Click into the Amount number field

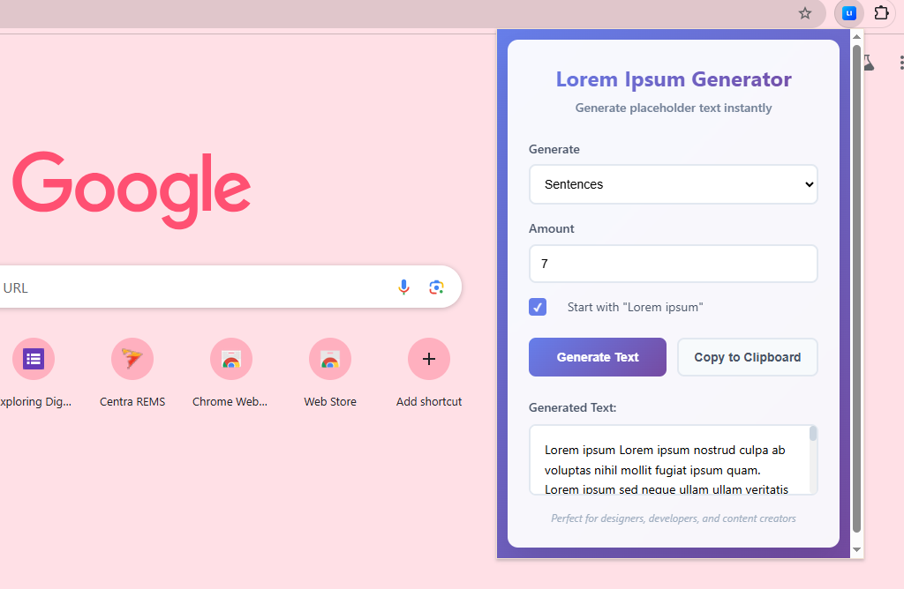pyautogui.click(x=673, y=264)
